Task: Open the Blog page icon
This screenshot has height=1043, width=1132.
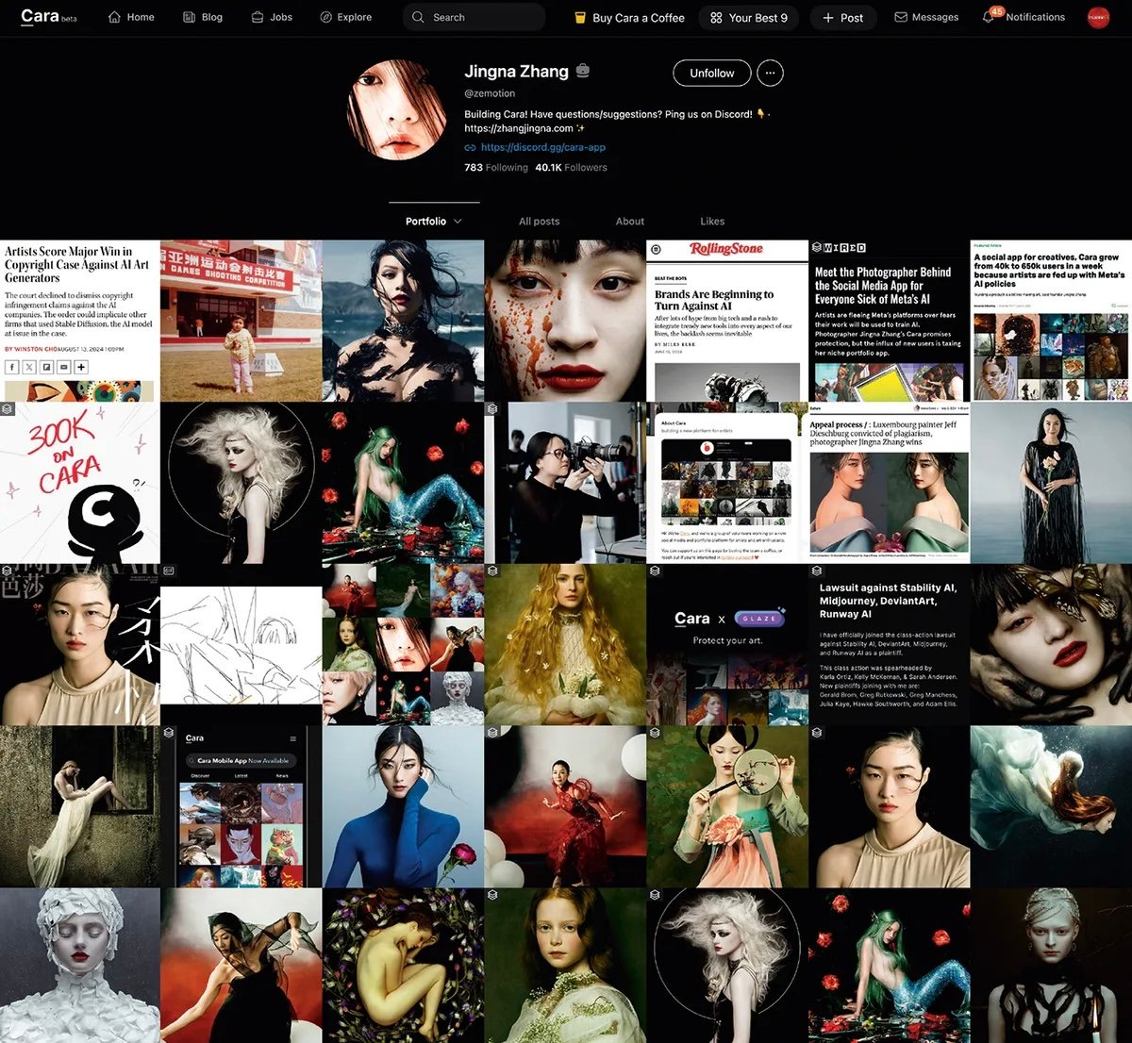Action: [x=189, y=17]
